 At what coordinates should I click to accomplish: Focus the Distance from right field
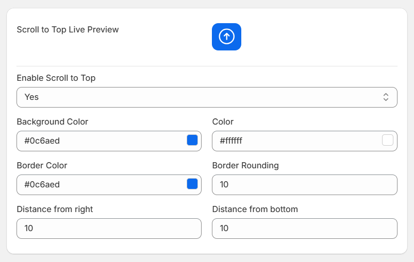tap(109, 229)
